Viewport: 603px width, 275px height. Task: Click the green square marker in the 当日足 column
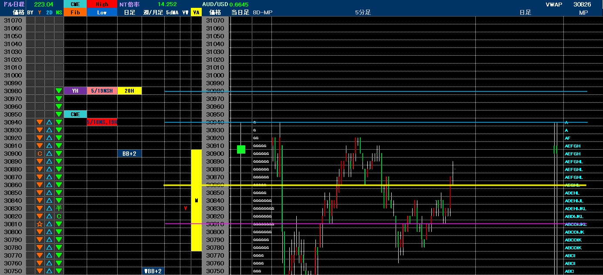pyautogui.click(x=241, y=149)
